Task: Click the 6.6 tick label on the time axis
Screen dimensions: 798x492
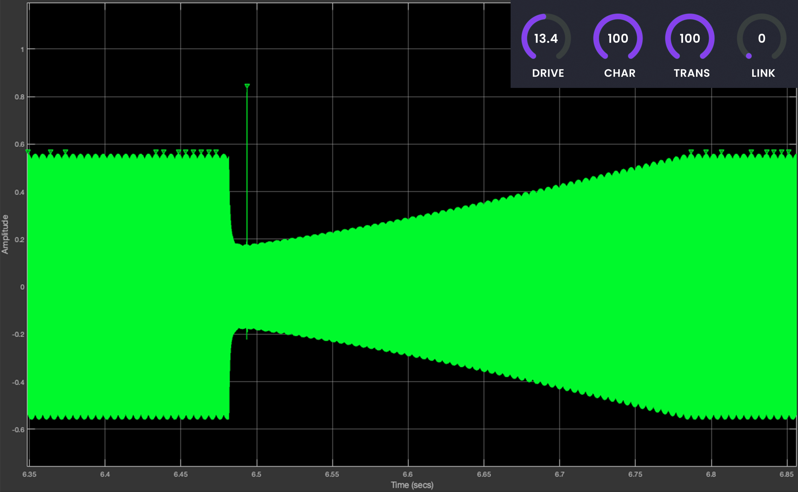Action: [409, 475]
